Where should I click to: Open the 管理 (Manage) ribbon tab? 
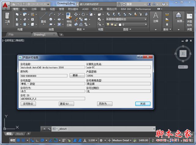61,9
